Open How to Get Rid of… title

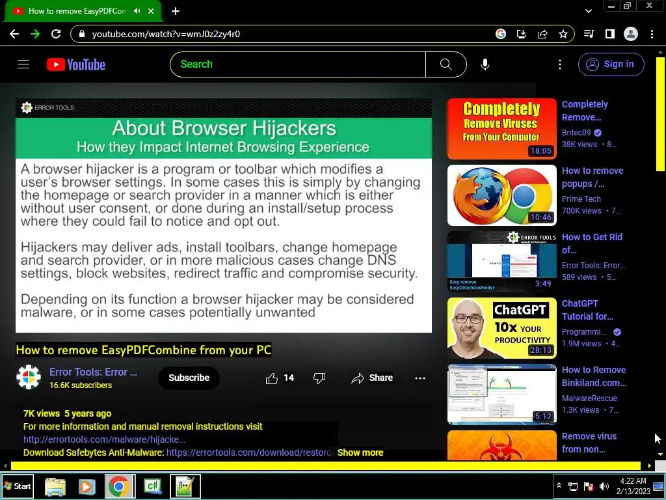pyautogui.click(x=592, y=243)
